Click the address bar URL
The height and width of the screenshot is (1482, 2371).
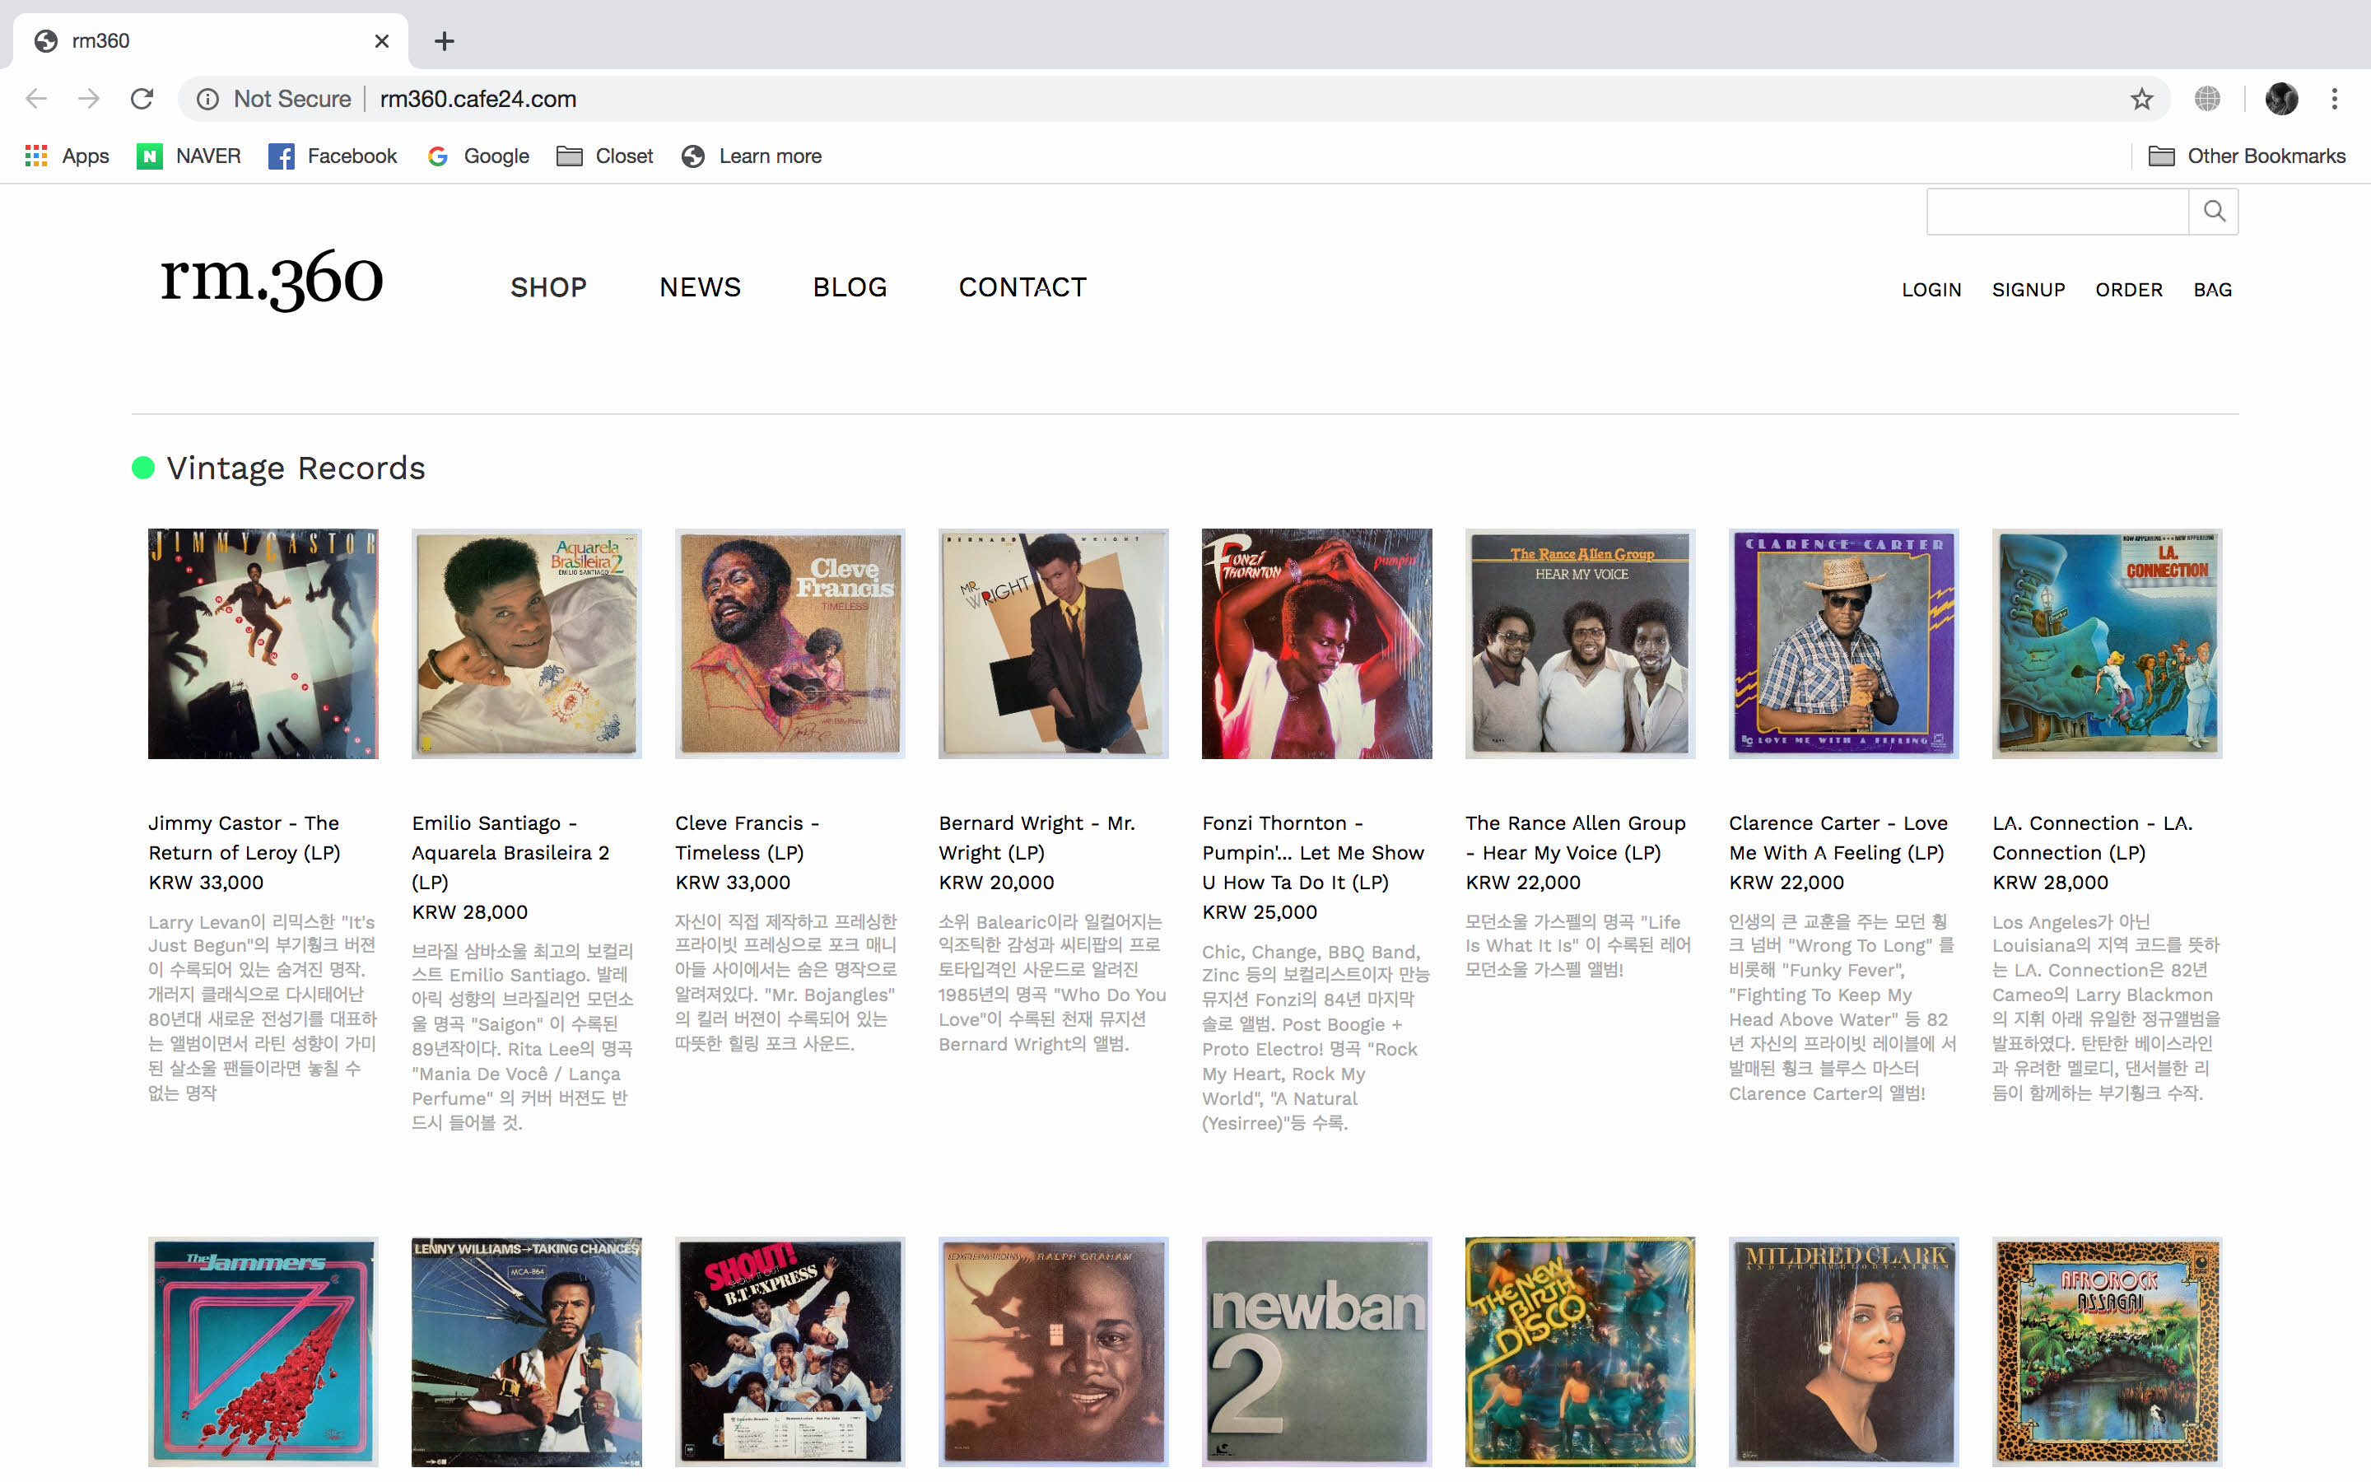[478, 99]
